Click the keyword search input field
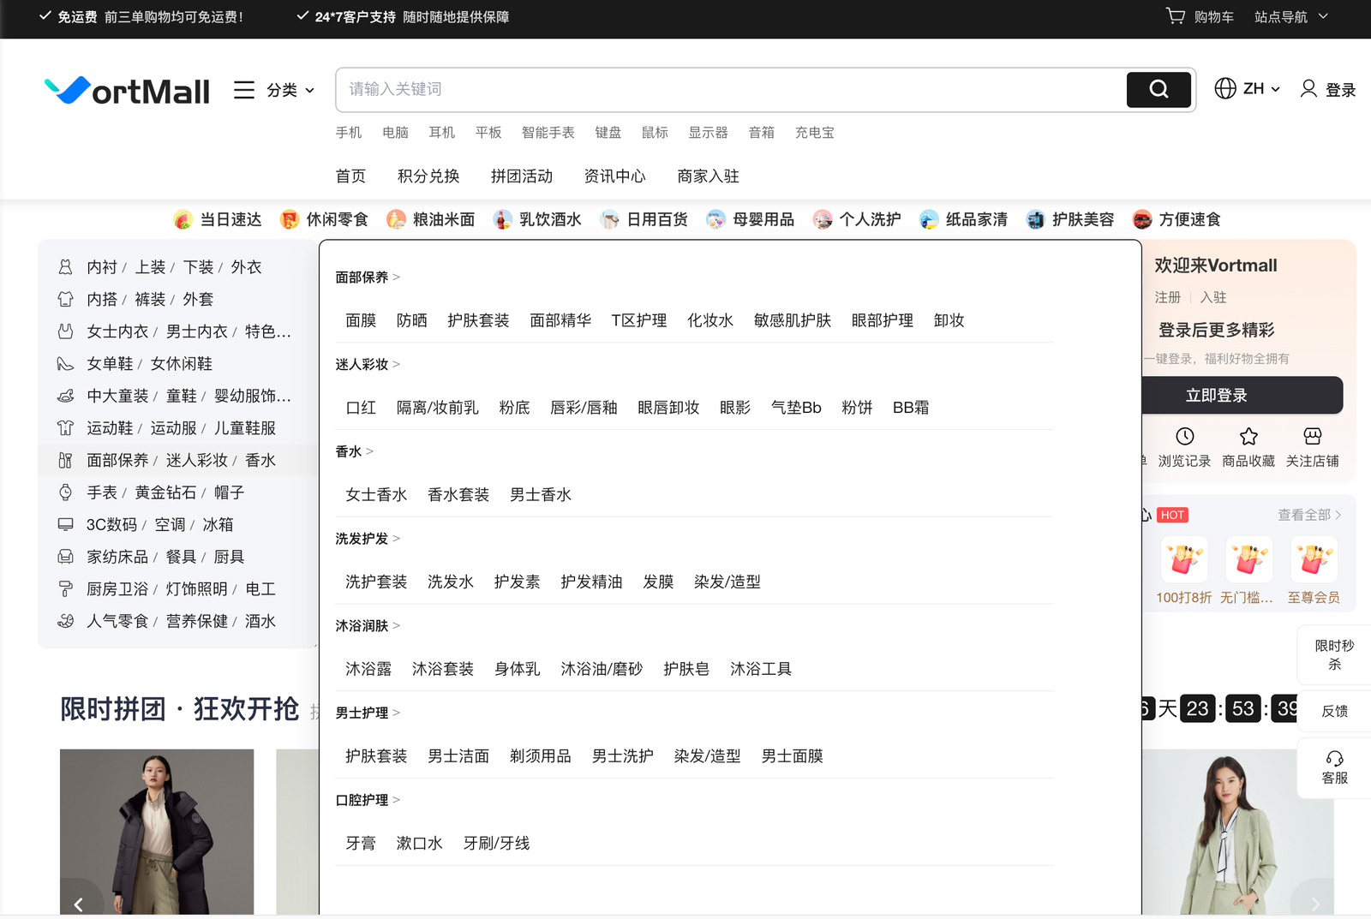This screenshot has height=919, width=1371. [x=728, y=89]
